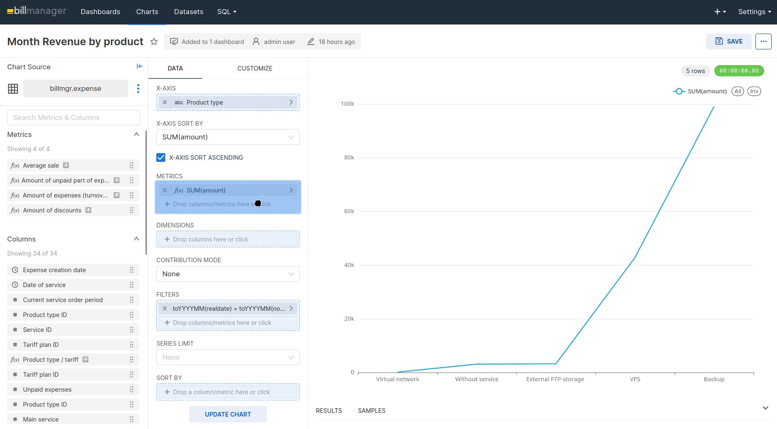Favorite the chart with the star icon
This screenshot has width=777, height=429.
pyautogui.click(x=154, y=41)
